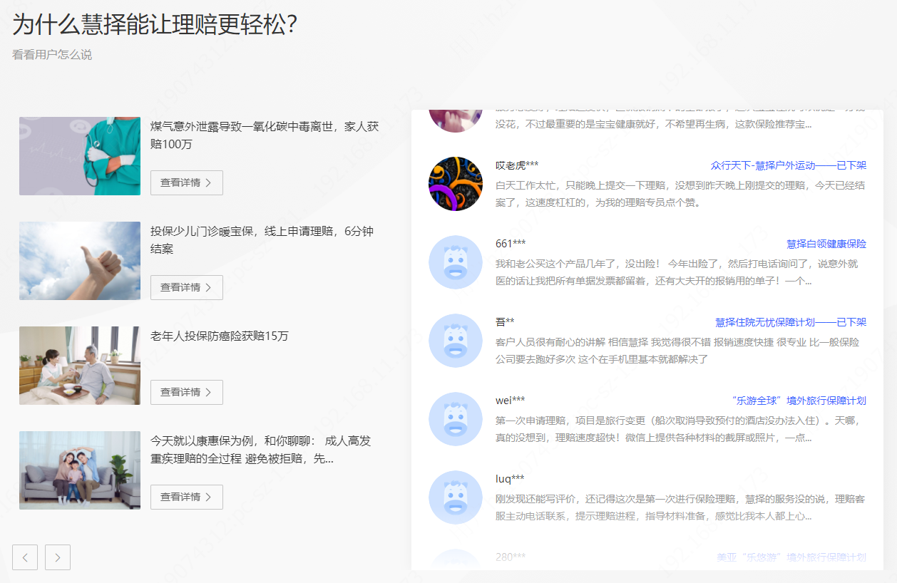This screenshot has height=583, width=897.
Task: Open product link 慧择住院无忧保障计划
Action: 791,322
